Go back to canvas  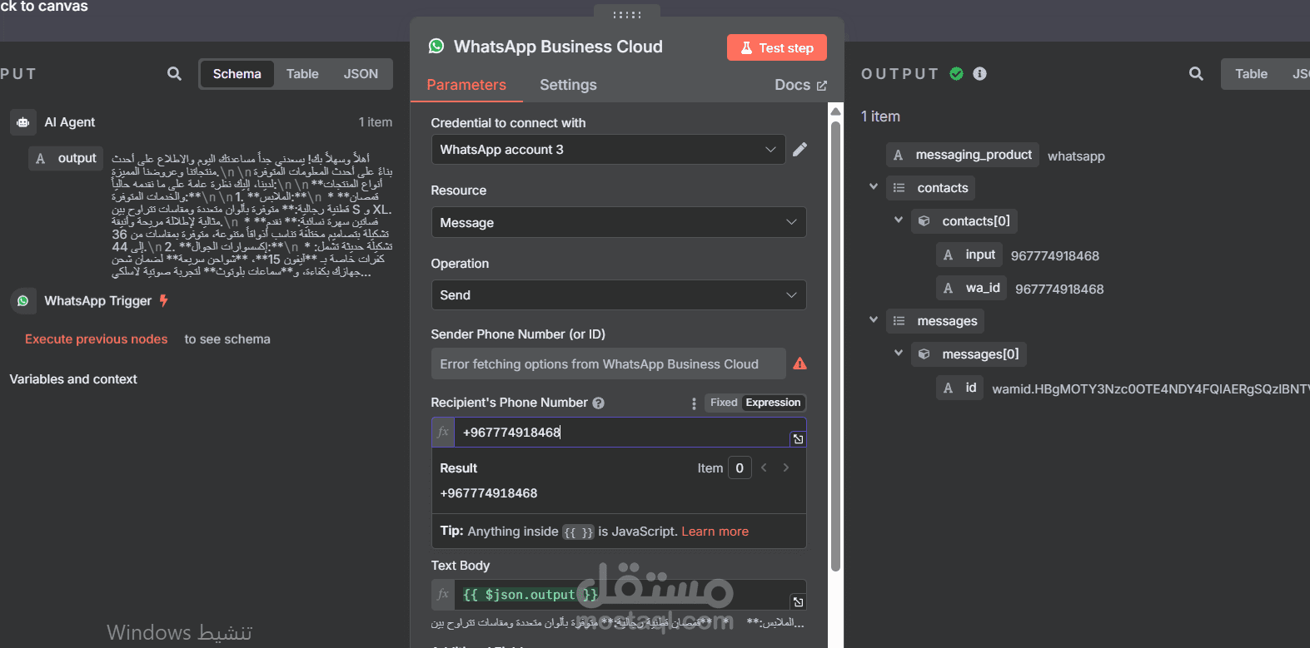[44, 7]
